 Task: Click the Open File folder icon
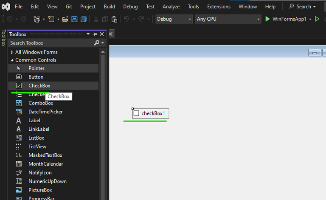pos(65,19)
